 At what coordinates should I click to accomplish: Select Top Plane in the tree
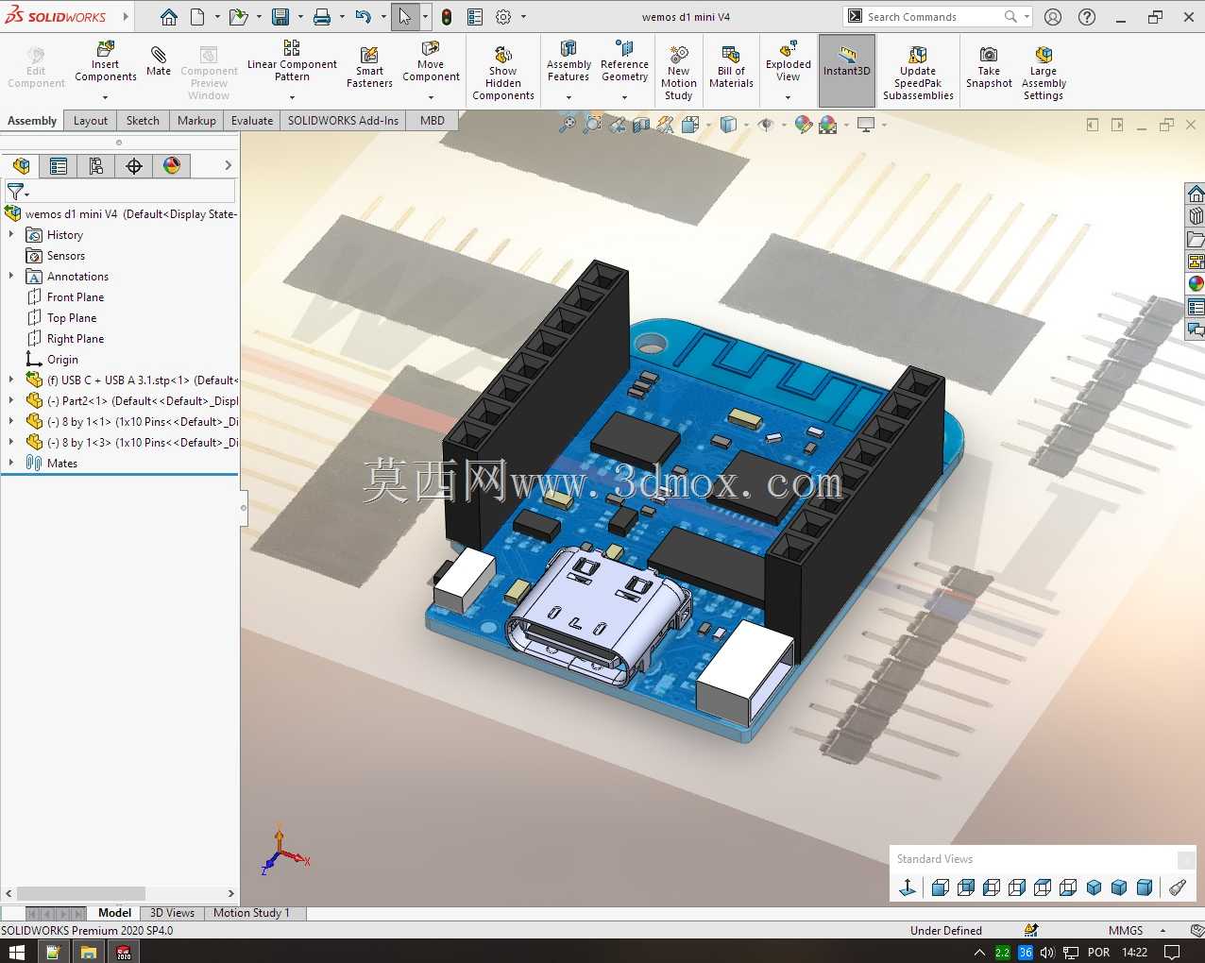[71, 318]
